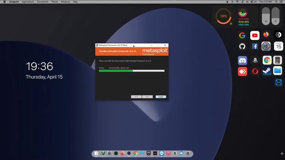Image resolution: width=285 pixels, height=160 pixels.
Task: Launch Chrome from the desktop icon grid
Action: 267,60
